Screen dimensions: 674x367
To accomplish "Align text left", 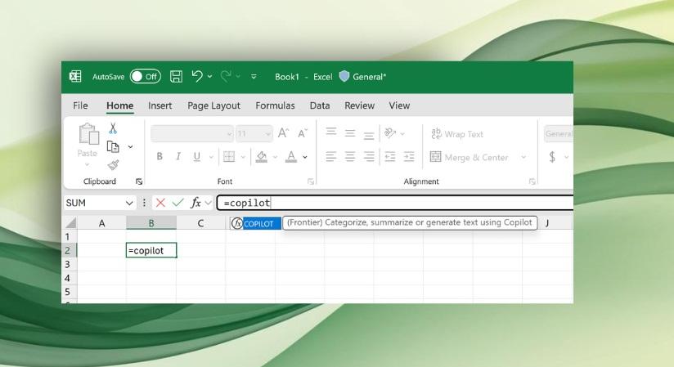I will click(x=331, y=156).
